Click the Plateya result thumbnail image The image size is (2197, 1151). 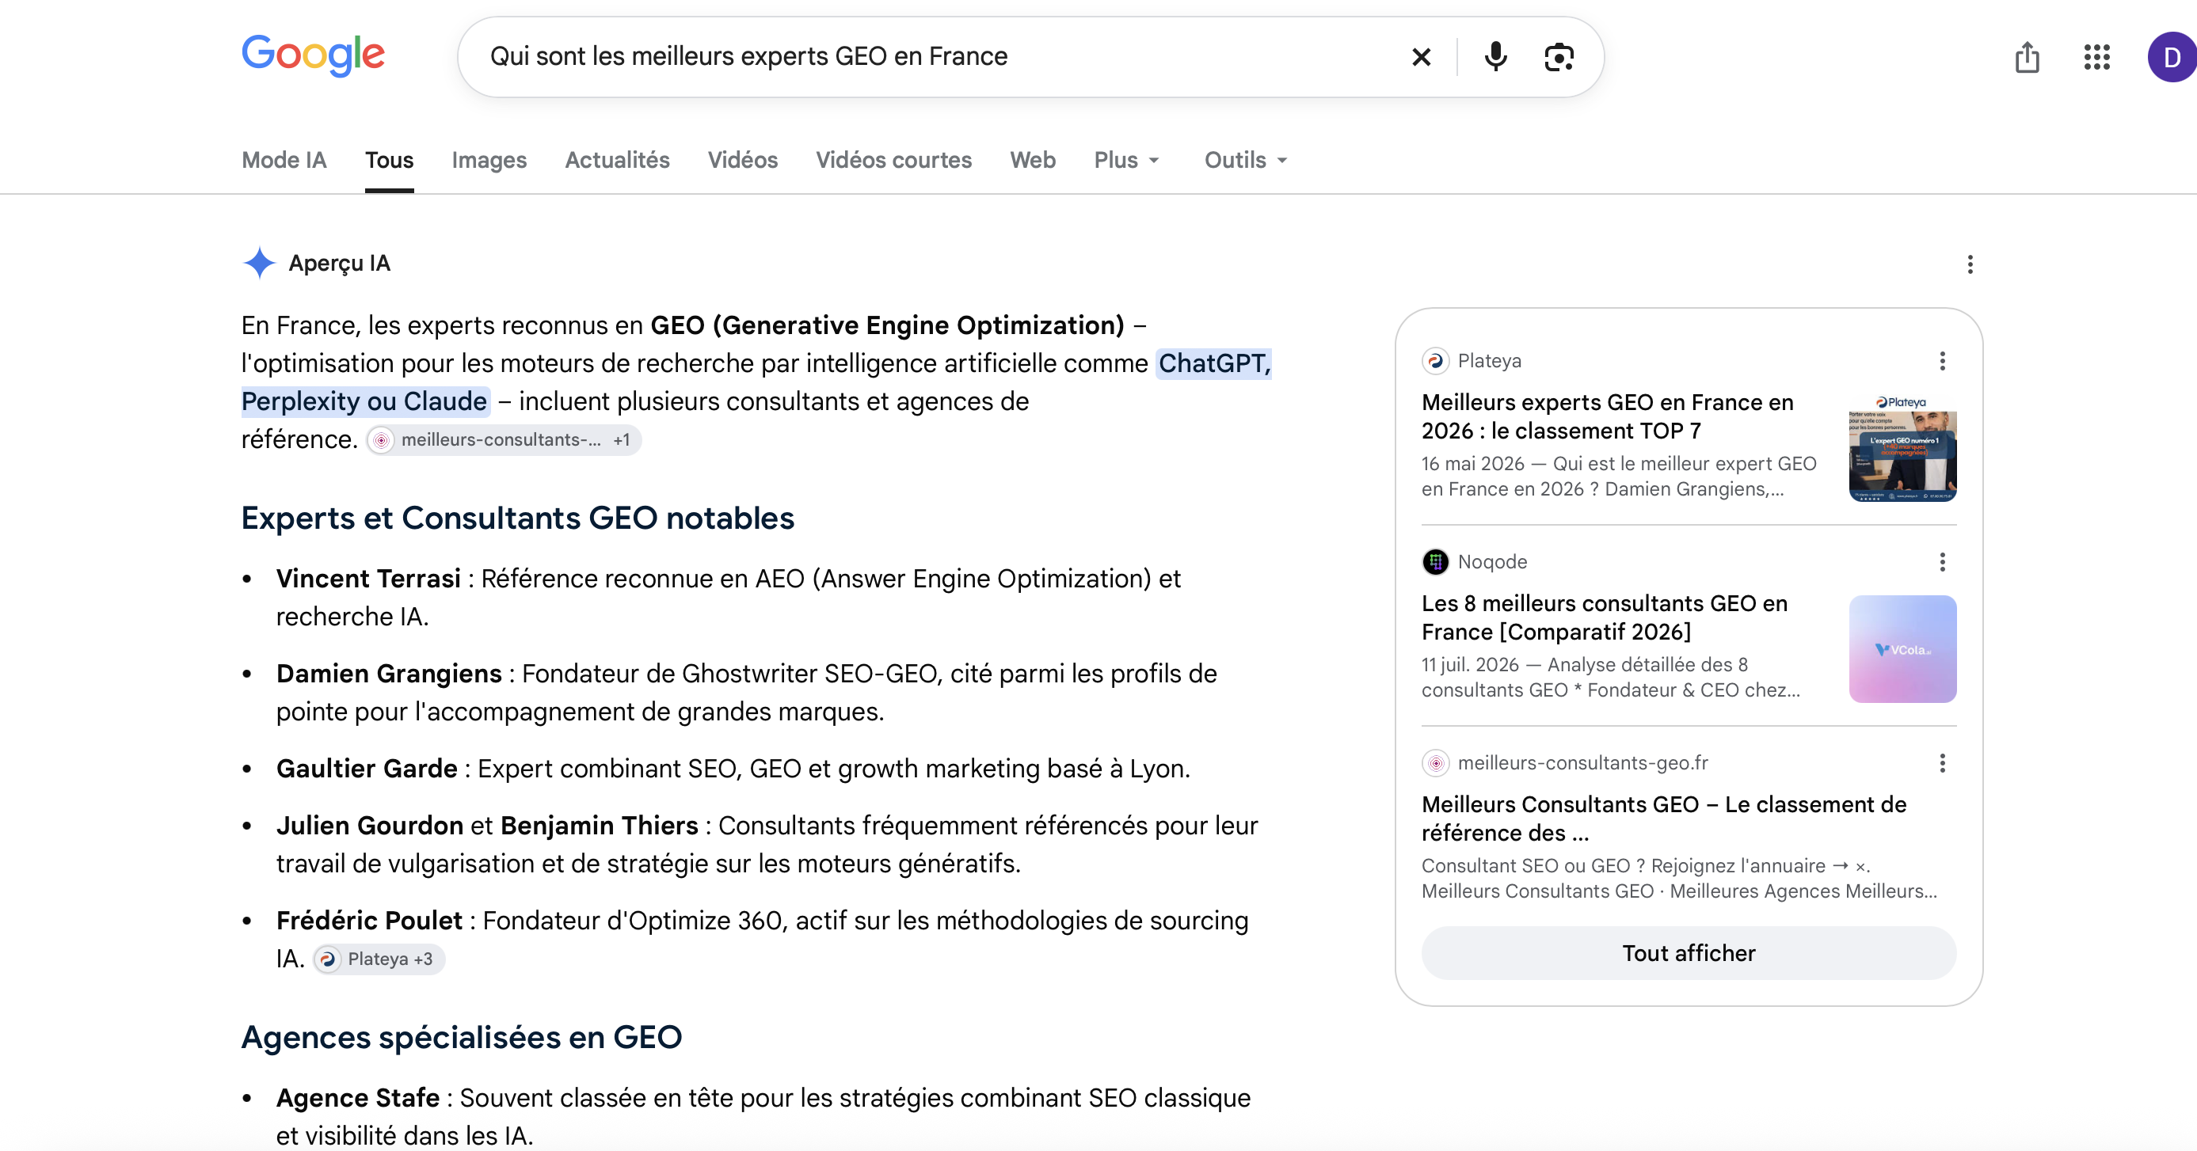coord(1902,449)
